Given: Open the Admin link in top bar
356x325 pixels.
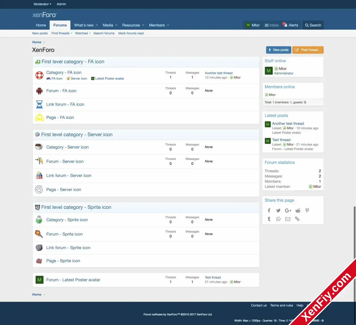Looking at the screenshot, I should point(61,4).
